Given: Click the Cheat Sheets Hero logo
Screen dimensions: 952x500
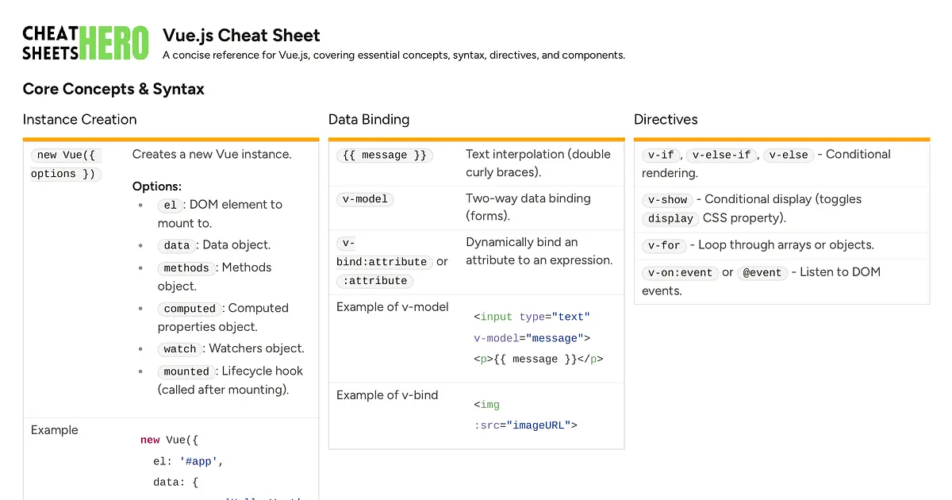Looking at the screenshot, I should coord(86,43).
